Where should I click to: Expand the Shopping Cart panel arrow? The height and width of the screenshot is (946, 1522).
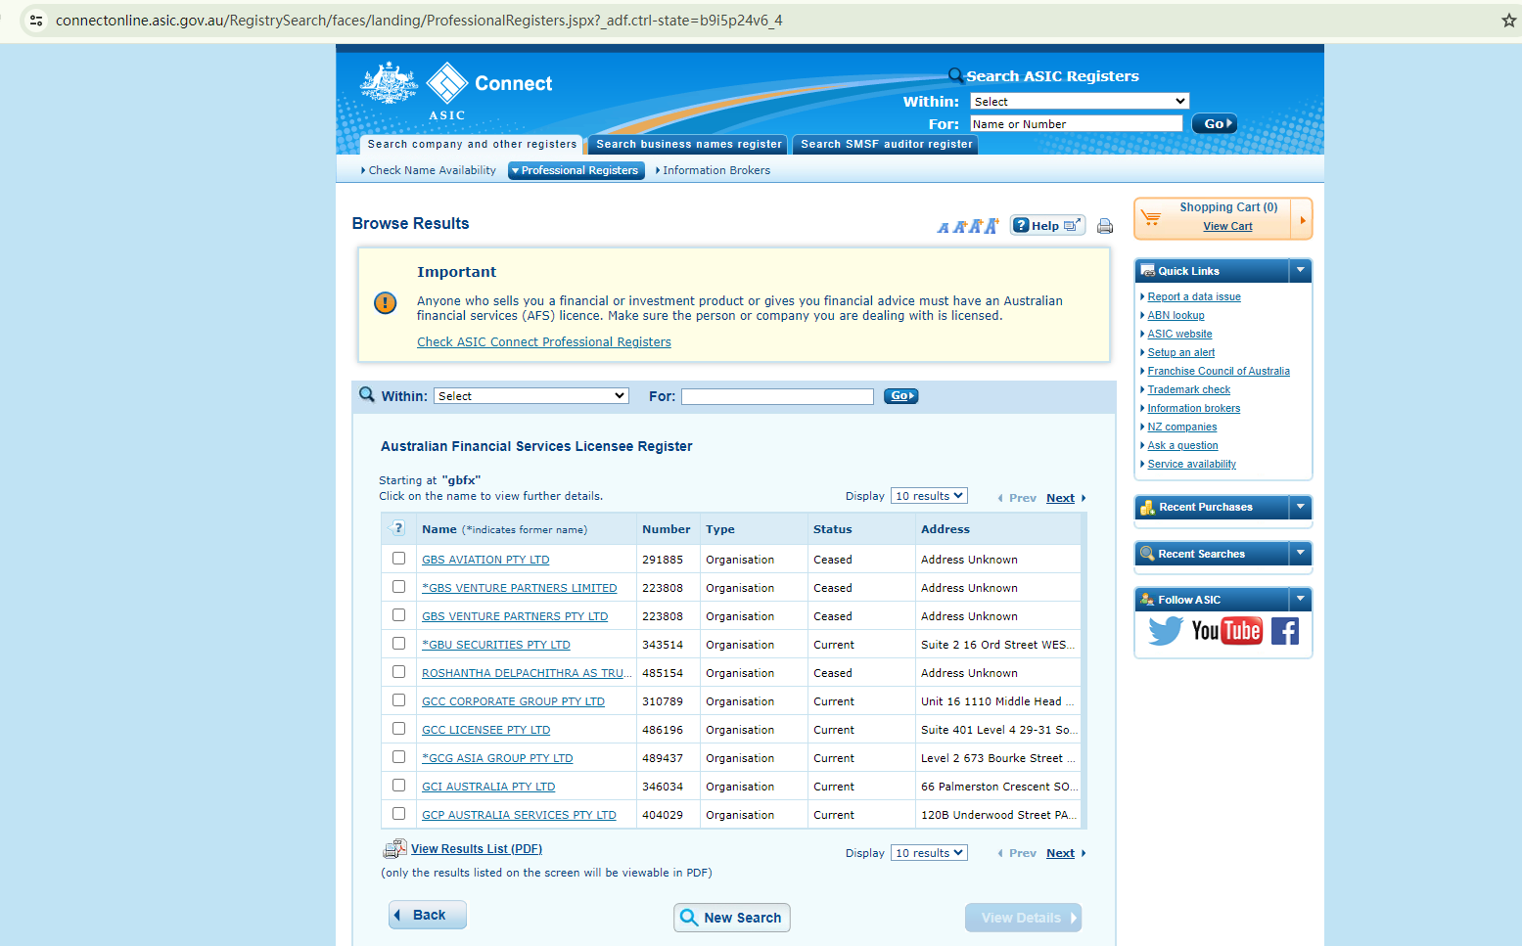click(x=1302, y=220)
